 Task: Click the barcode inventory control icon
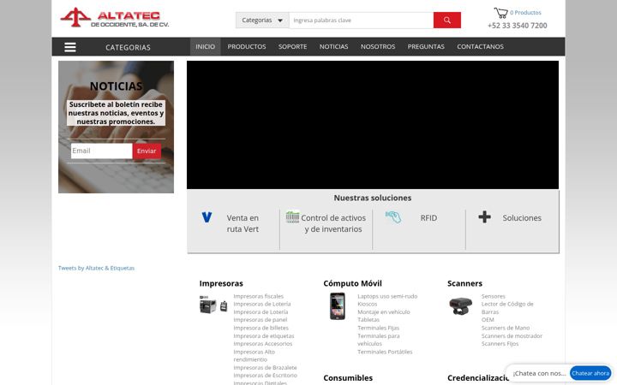pos(292,216)
